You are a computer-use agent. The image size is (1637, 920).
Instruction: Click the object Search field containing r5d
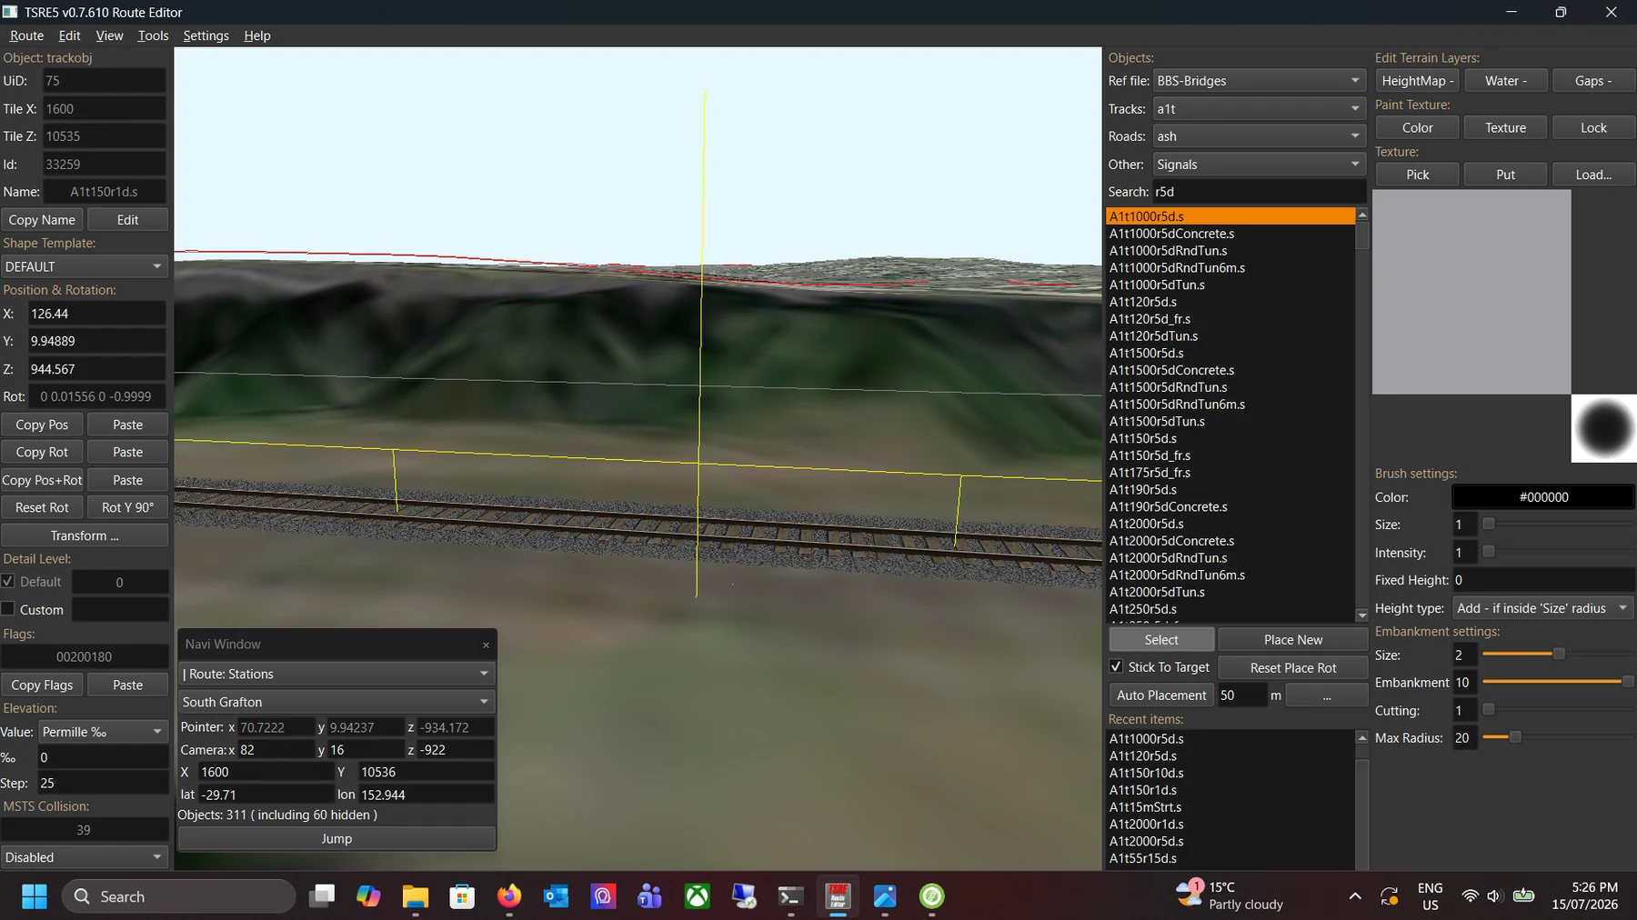[x=1260, y=192]
